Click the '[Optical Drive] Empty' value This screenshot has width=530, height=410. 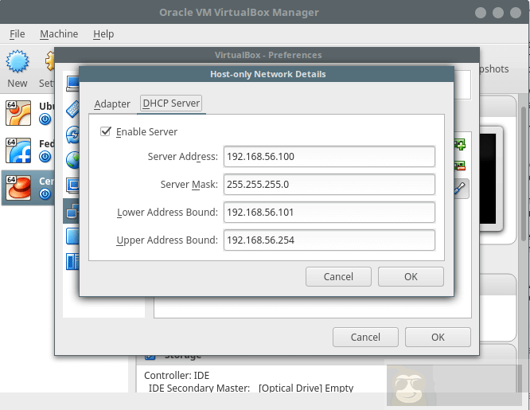(x=306, y=388)
